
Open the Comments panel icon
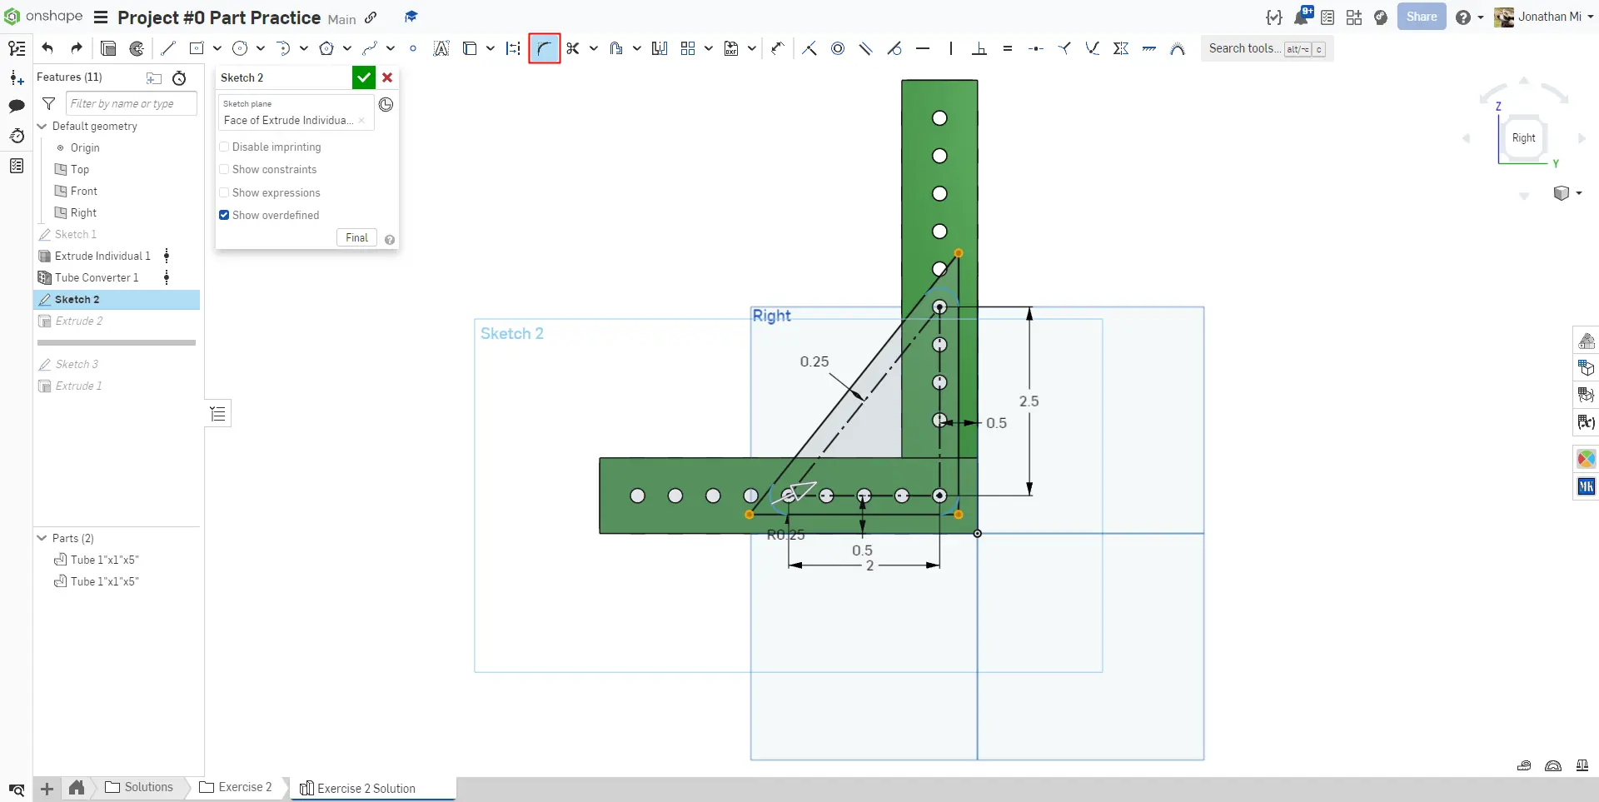pos(17,106)
